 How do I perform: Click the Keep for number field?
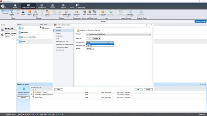(x=89, y=38)
